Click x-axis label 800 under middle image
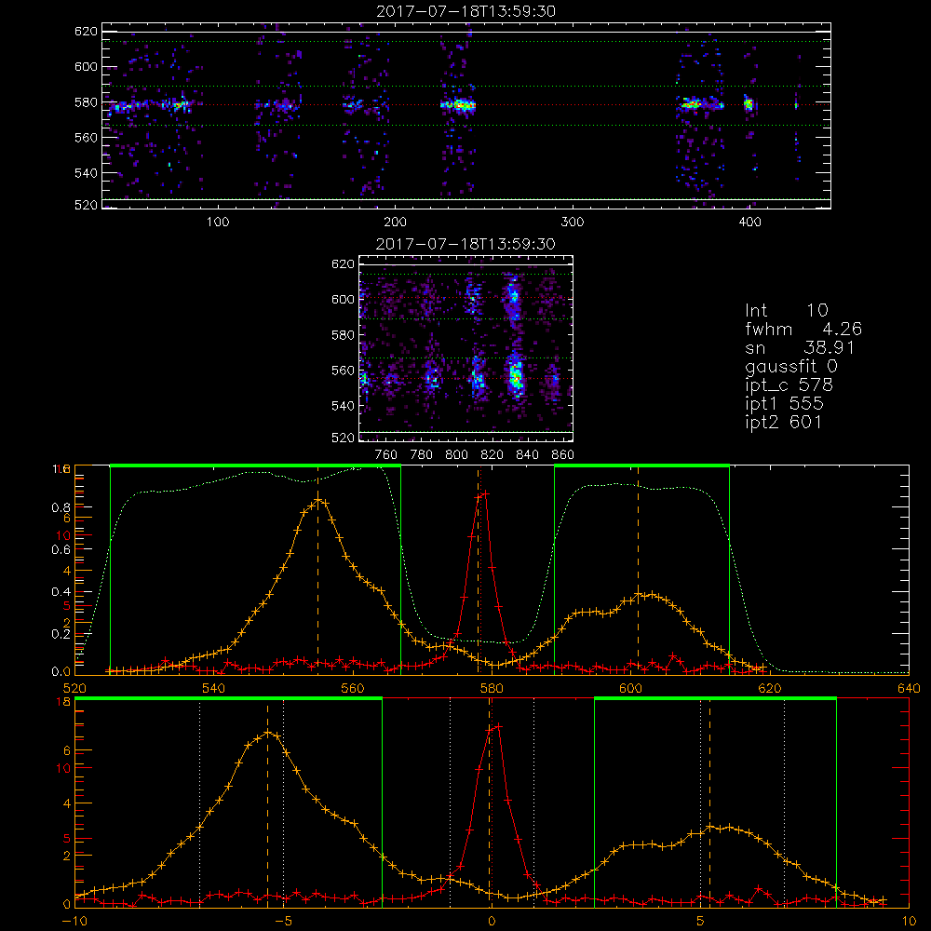Screen dimensions: 931x931 point(456,455)
